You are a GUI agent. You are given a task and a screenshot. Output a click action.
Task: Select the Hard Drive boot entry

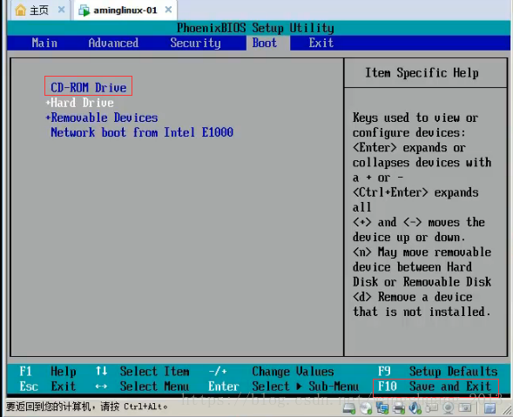(82, 103)
